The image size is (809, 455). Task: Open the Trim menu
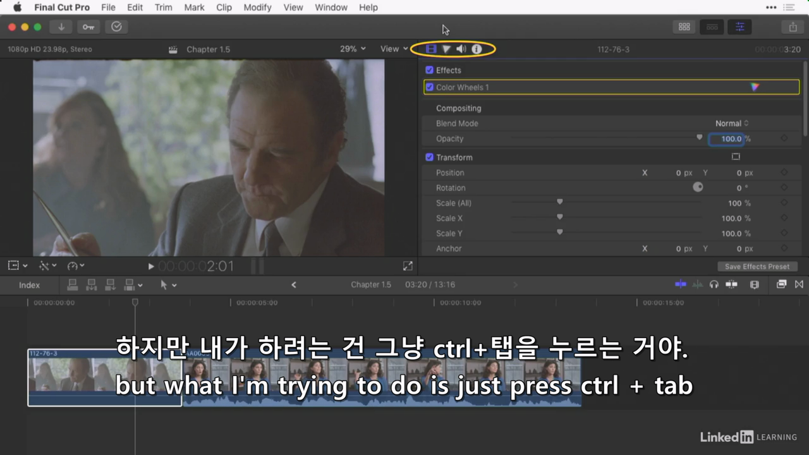click(163, 8)
